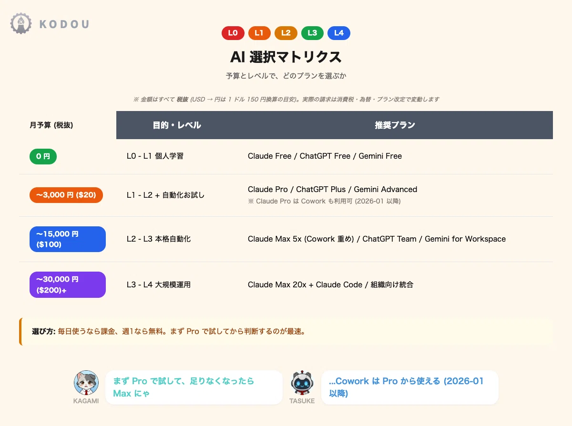Select the amber L2 level badge
The image size is (572, 426).
(286, 33)
